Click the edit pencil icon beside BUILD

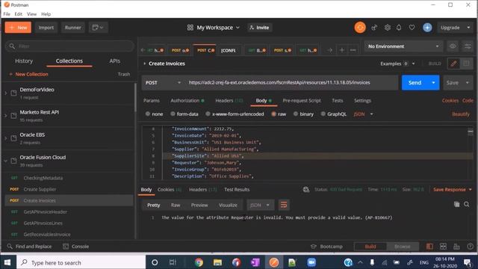453,64
